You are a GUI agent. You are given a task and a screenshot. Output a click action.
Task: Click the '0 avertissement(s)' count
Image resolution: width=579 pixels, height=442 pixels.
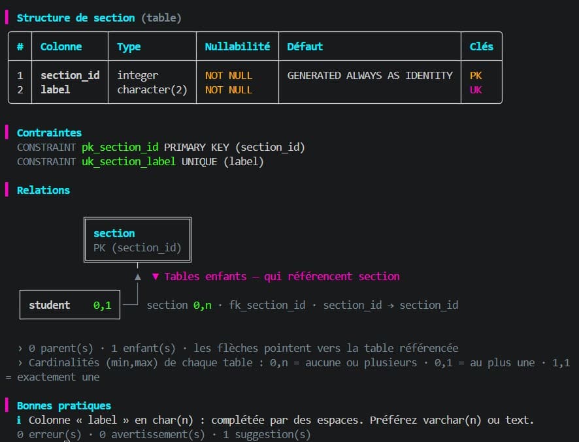point(152,435)
